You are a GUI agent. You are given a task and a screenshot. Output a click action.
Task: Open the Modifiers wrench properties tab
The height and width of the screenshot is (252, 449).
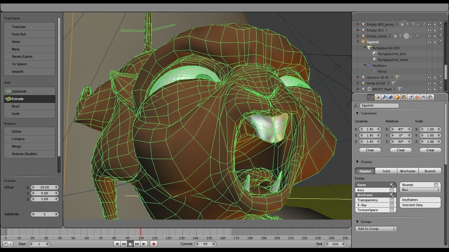pyautogui.click(x=384, y=97)
